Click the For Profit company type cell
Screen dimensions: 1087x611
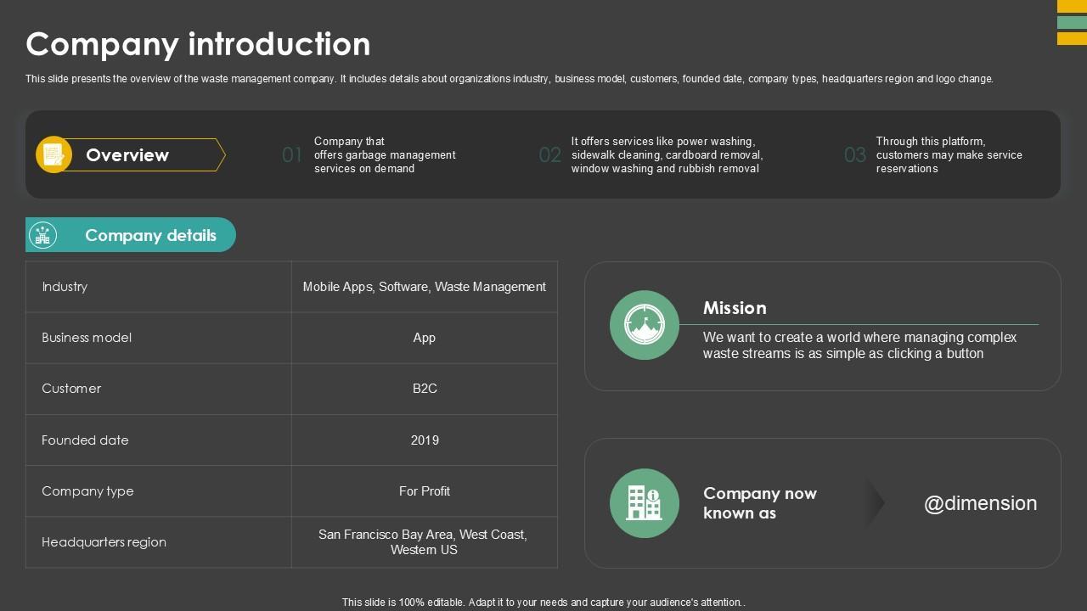click(425, 491)
